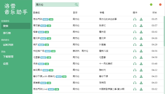Click the song title 简单爱
Viewport: 165px width, 94px height.
coord(36,83)
